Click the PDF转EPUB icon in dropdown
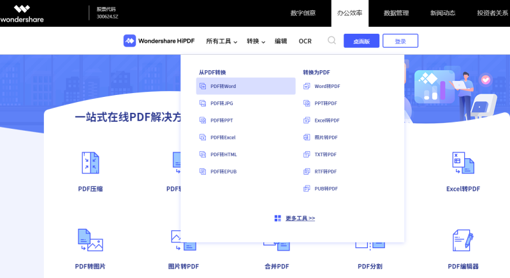The height and width of the screenshot is (278, 510). [203, 172]
